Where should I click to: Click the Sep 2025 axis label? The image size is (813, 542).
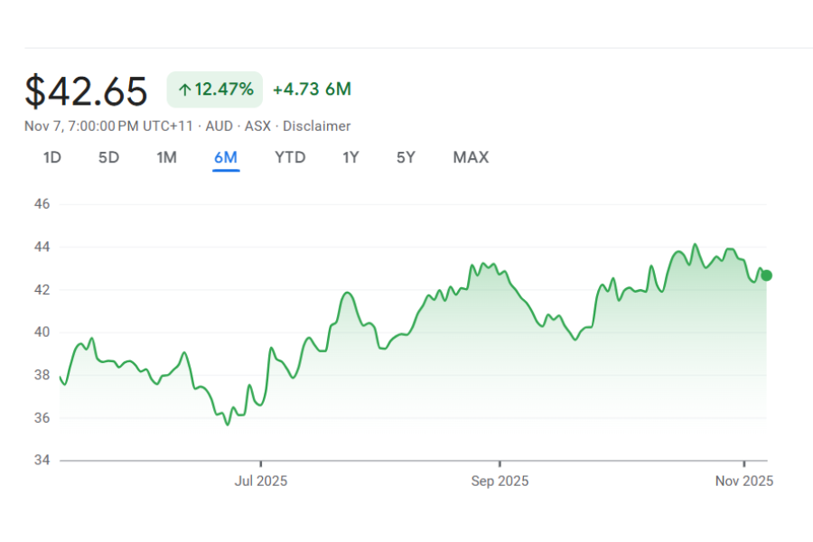tap(500, 481)
